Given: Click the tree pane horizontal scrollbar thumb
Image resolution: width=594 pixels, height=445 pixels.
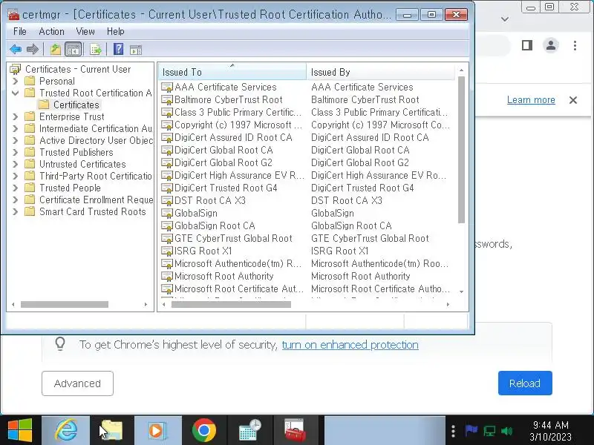Looking at the screenshot, I should pos(65,305).
